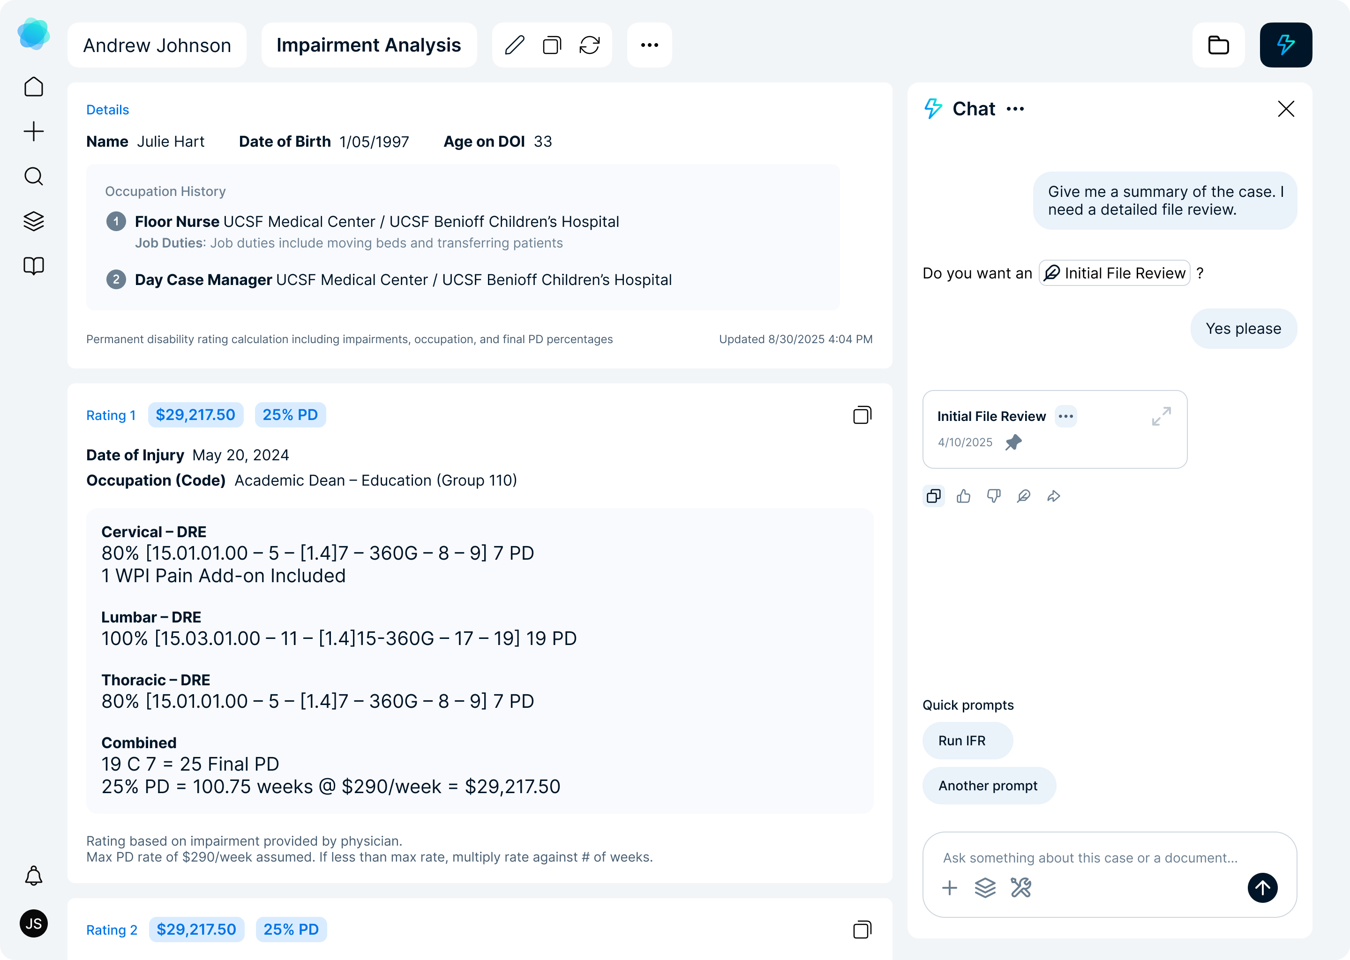Select the Andrew Johnson tab

click(x=157, y=45)
